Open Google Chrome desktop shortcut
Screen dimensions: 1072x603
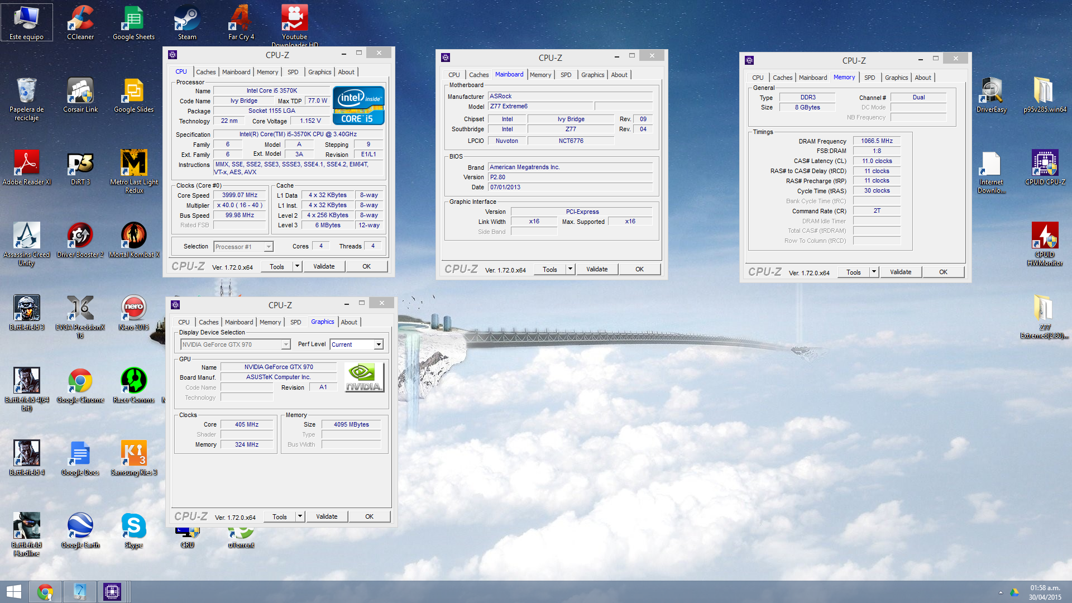click(x=80, y=385)
